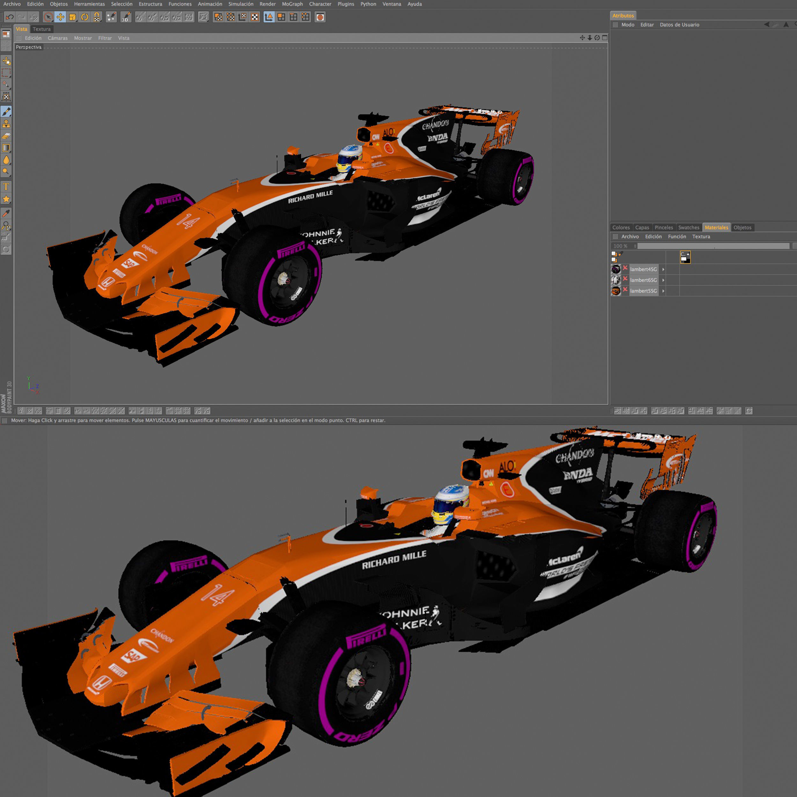797x797 pixels.
Task: Open the Swatches tab
Action: click(x=689, y=227)
